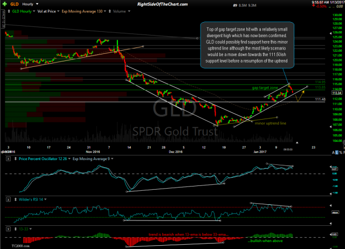Expand the Vol at Price dropdown

58,11
